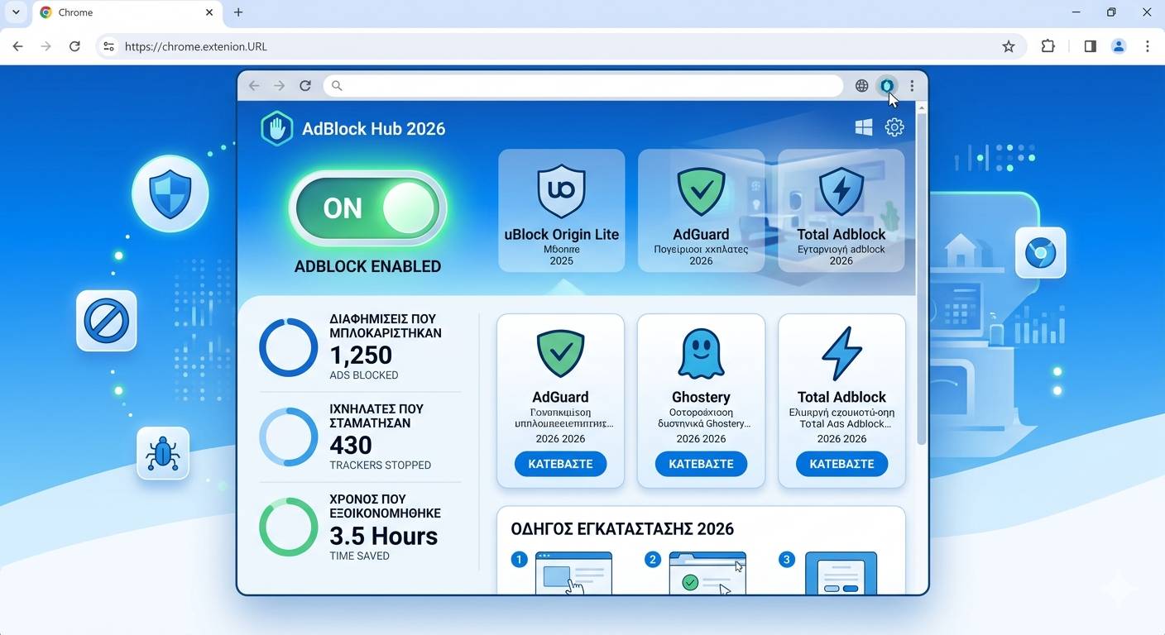Click the AdGuard shield icon in the top row
The height and width of the screenshot is (635, 1165).
(701, 191)
